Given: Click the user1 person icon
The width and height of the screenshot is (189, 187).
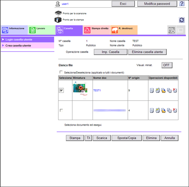Looking at the screenshot, I should (x=58, y=4).
